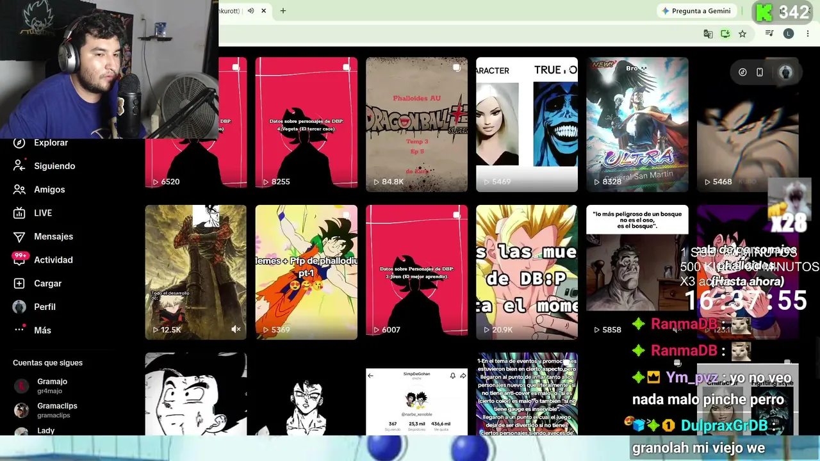The image size is (820, 461).
Task: Click the Pregunta a Gemini button
Action: point(696,11)
